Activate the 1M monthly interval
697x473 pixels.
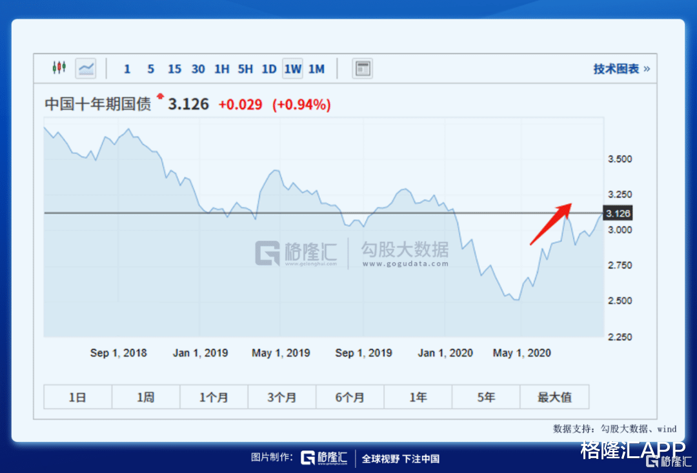316,68
